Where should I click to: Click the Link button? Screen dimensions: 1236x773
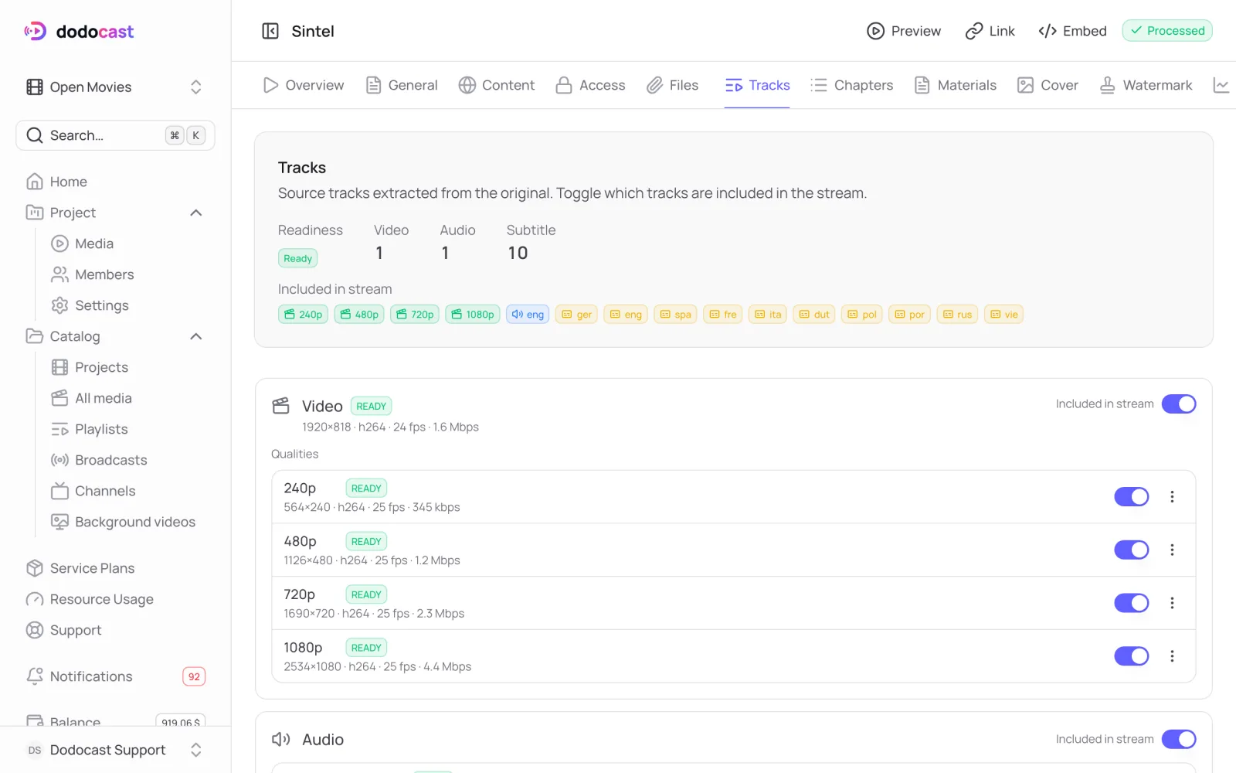coord(990,31)
